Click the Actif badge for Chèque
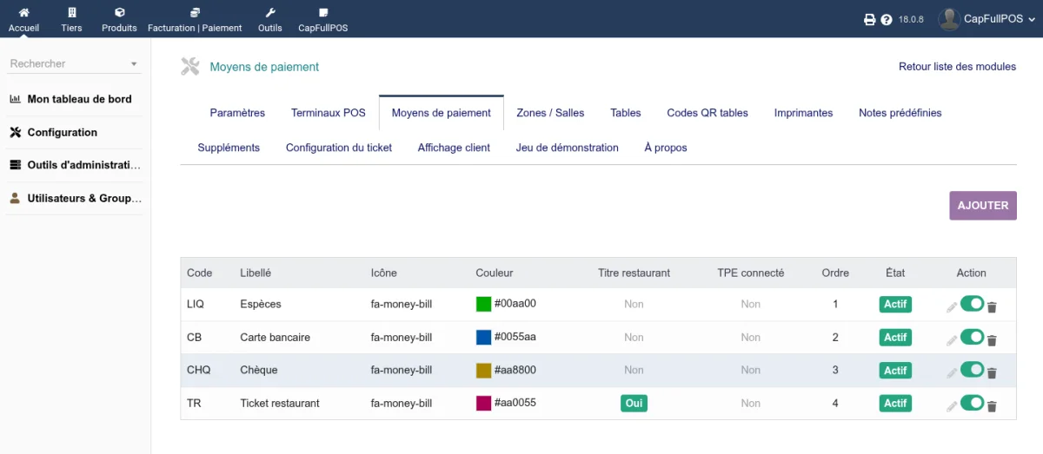 [895, 370]
